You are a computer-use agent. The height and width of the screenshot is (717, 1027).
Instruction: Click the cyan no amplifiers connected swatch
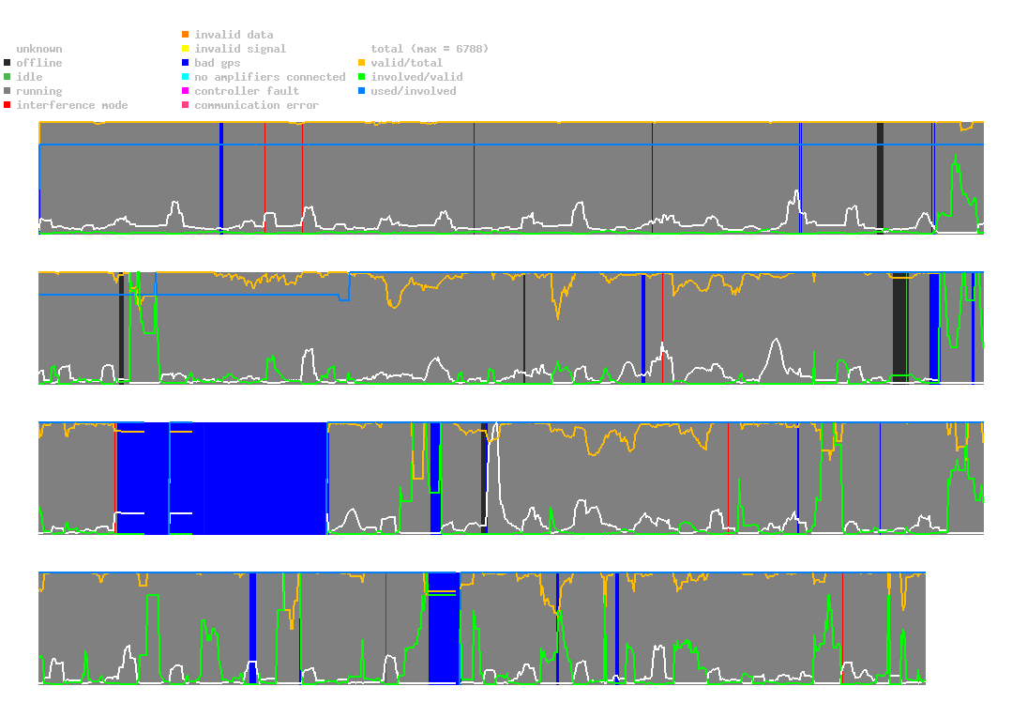[185, 77]
